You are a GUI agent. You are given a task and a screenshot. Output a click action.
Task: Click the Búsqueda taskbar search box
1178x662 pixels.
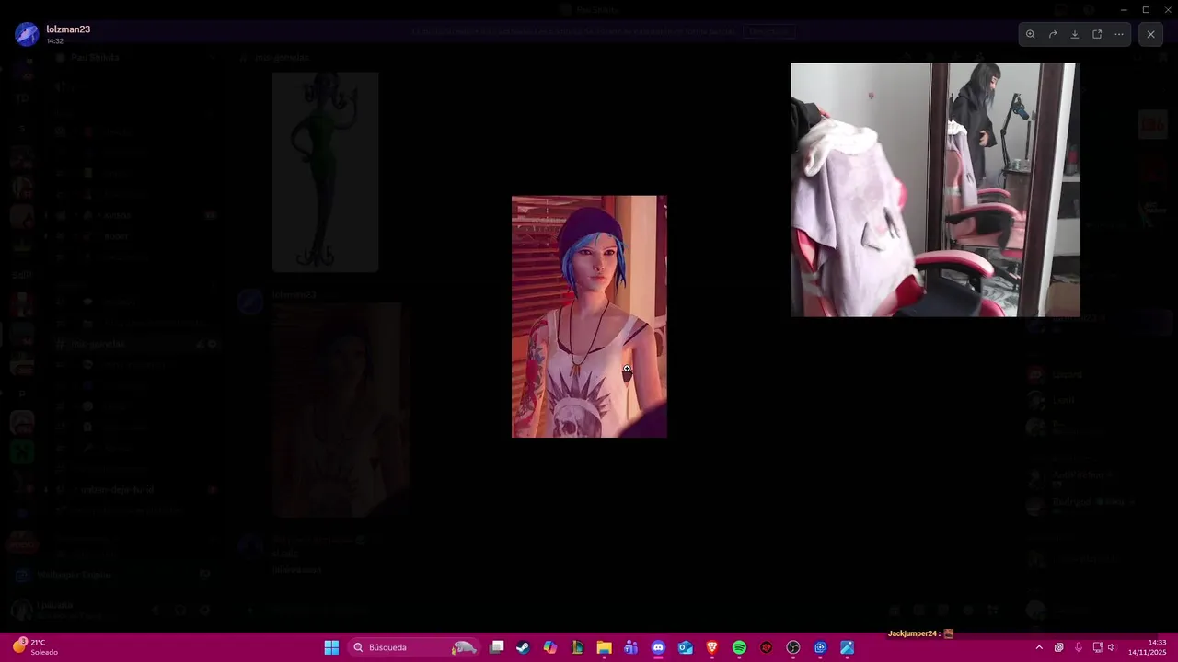(x=413, y=647)
